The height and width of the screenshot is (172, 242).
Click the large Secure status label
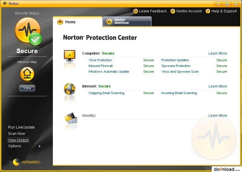pos(27,51)
